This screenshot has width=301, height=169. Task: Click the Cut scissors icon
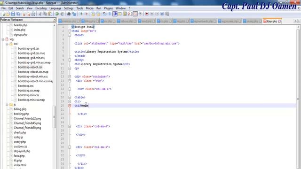40,14
